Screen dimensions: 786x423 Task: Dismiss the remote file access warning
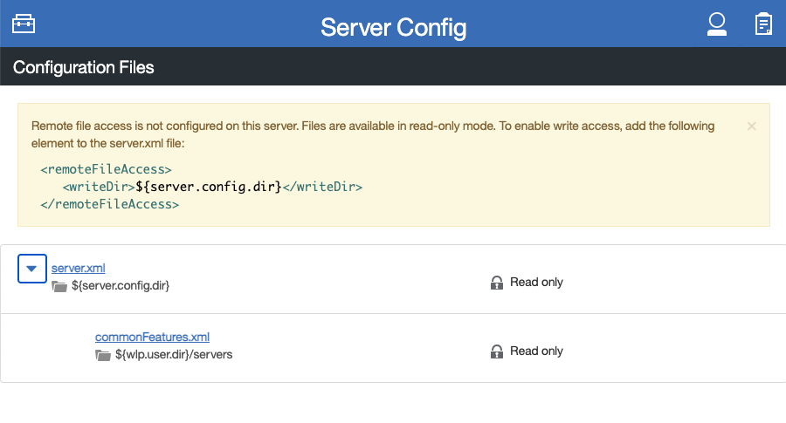[751, 126]
